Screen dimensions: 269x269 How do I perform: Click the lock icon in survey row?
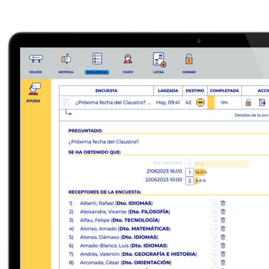[x=248, y=103]
